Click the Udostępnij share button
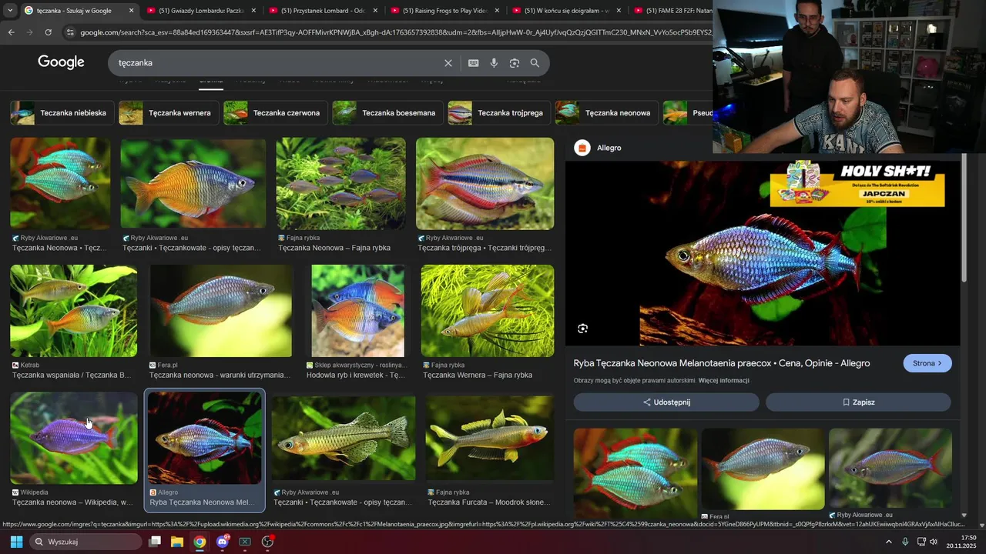Screen dimensions: 986x554 [x=666, y=402]
